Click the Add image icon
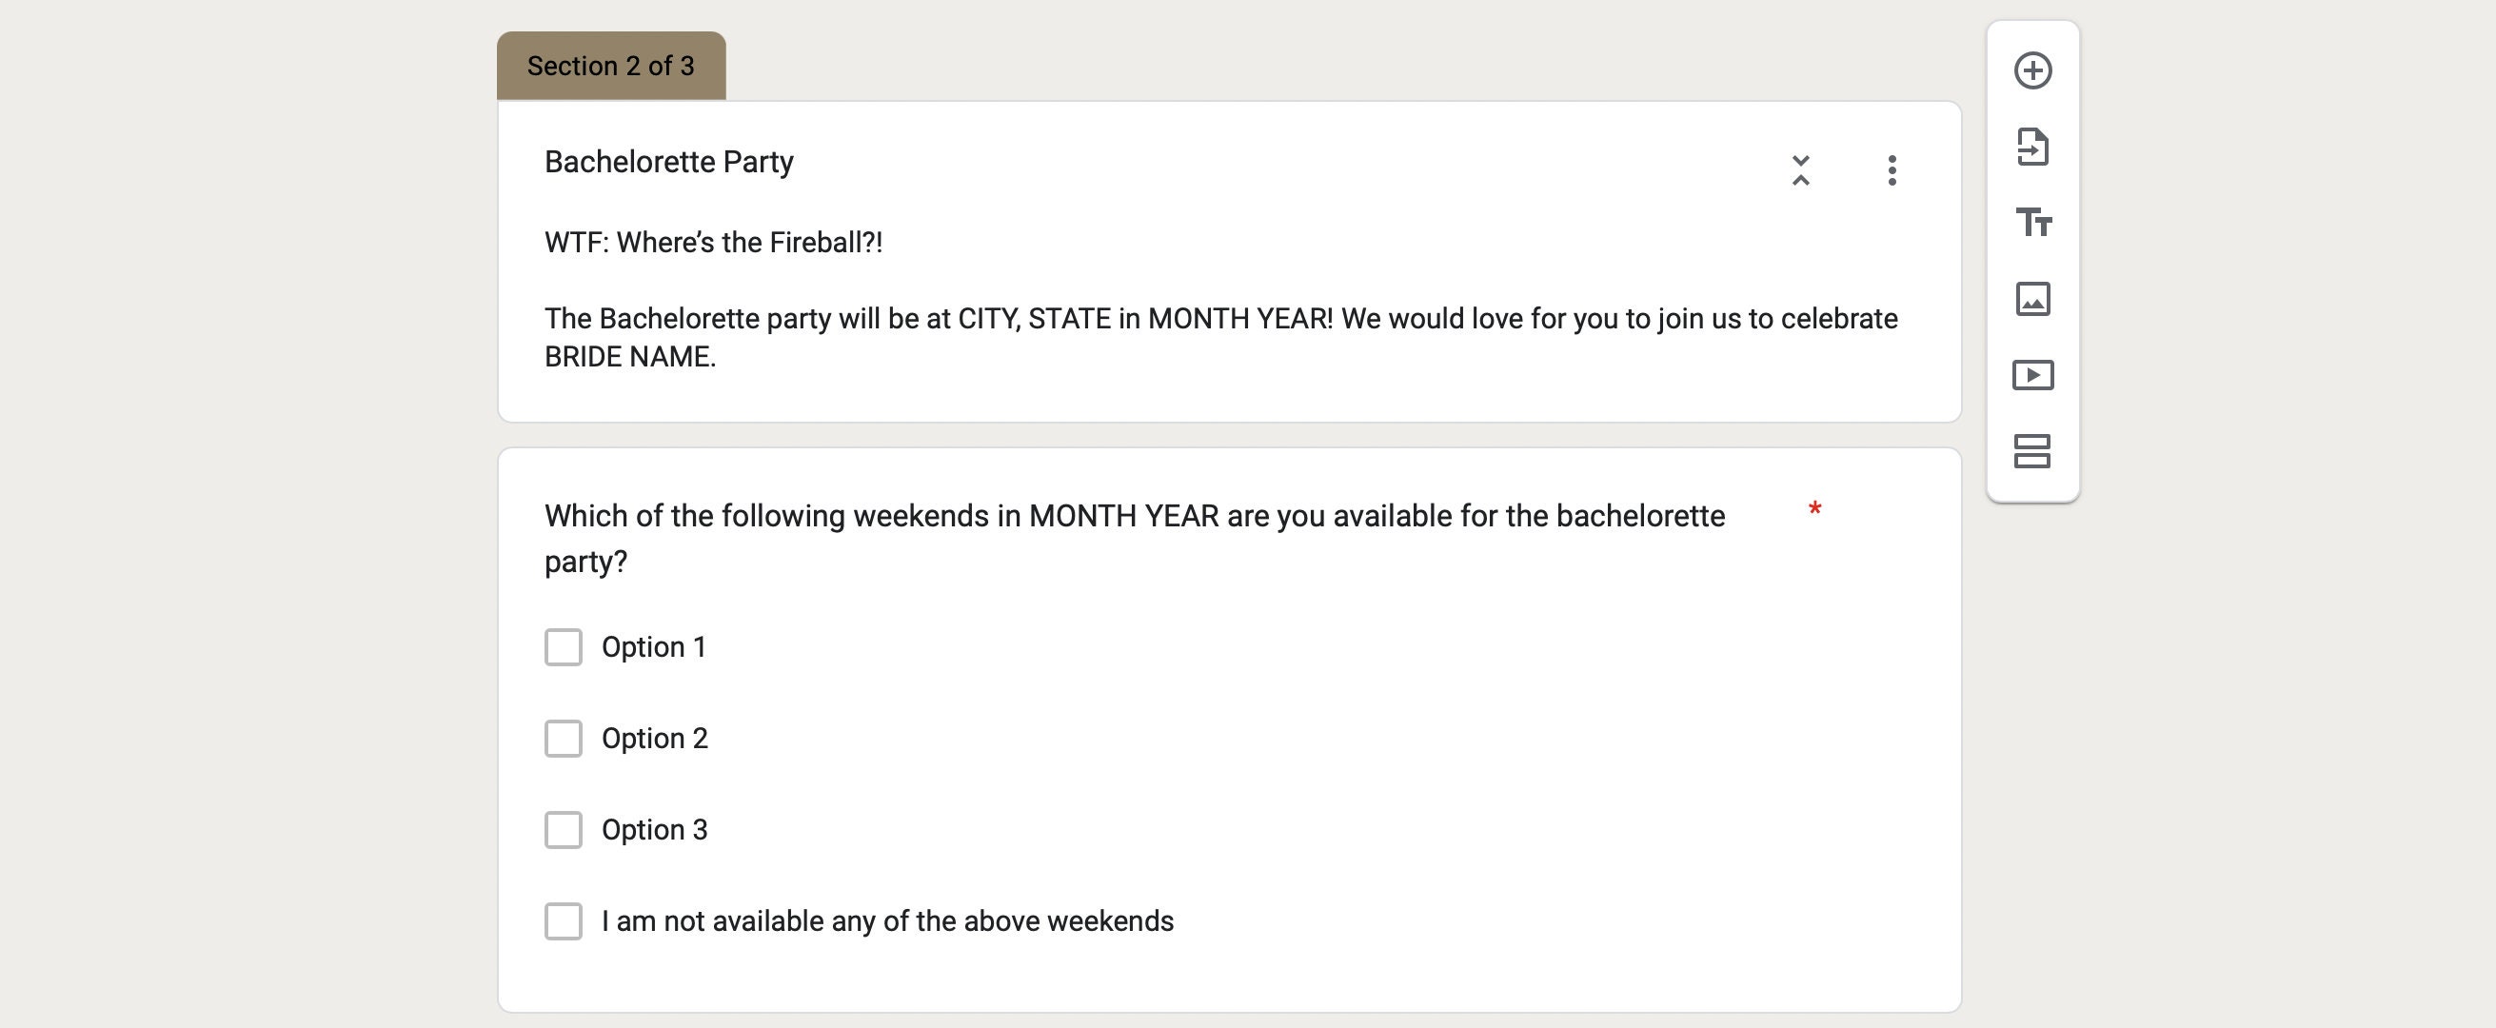 point(2032,300)
